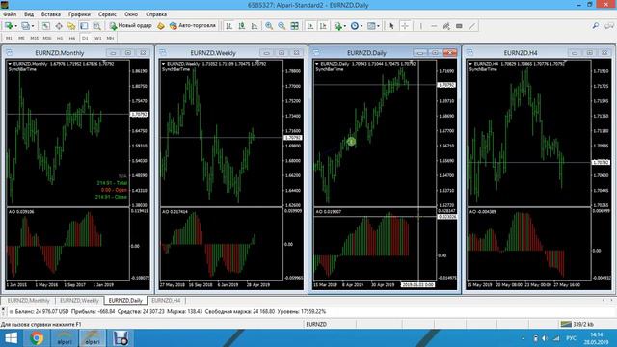
Task: Click the connection status 339/2 kb
Action: coord(577,324)
